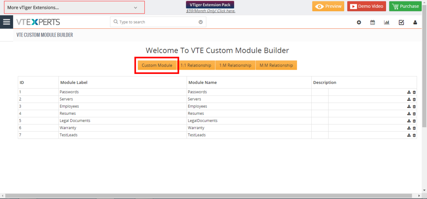Download the Legal Documents module
Viewport: 427px width, 199px height.
[409, 121]
